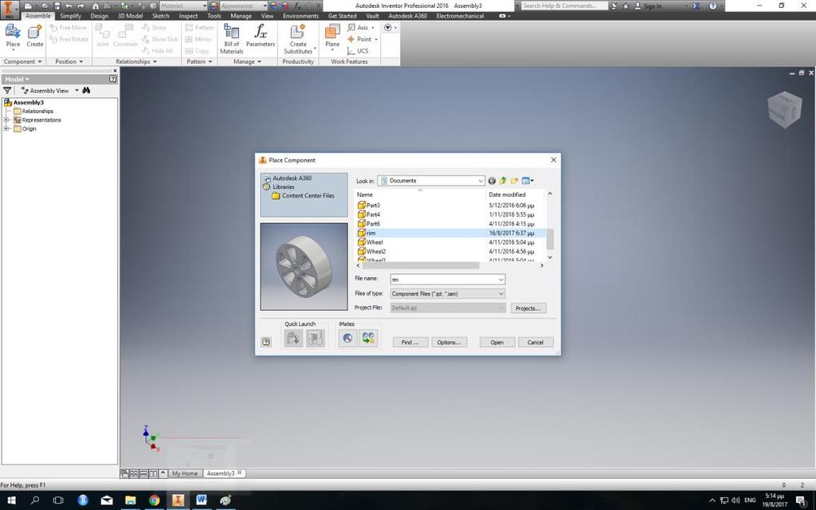Click the file list scroll down arrow
Image resolution: width=816 pixels, height=510 pixels.
[x=550, y=257]
